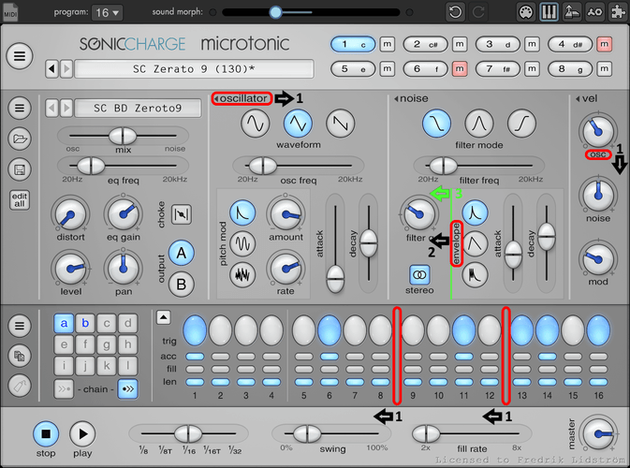Select the sawtooth oscillator waveform
Screen dimensions: 630x468
pyautogui.click(x=341, y=124)
